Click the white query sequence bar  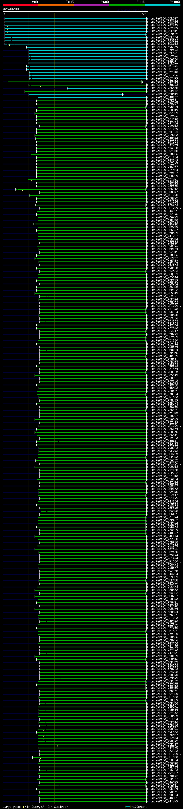pos(75,11)
